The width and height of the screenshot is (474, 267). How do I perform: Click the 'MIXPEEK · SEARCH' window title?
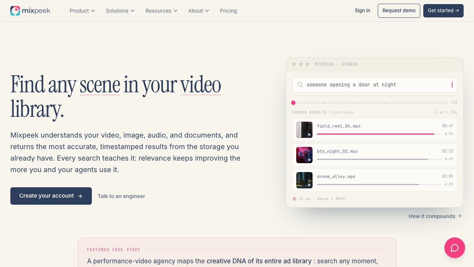336,64
